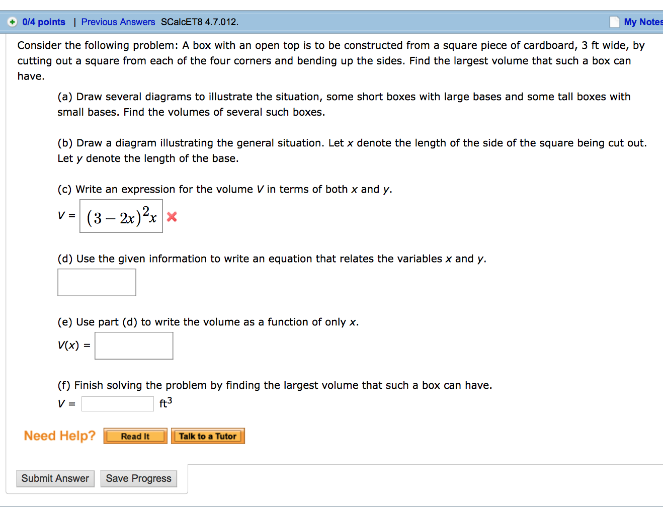The image size is (663, 507).
Task: Click the V = label before the answer box
Action: [65, 403]
